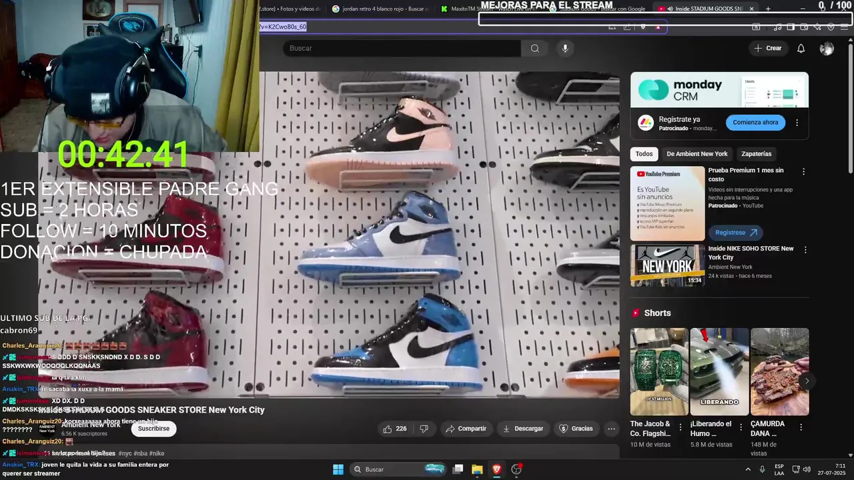854x480 pixels.
Task: Close the Inside STADIUM GOODS tab
Action: click(751, 9)
